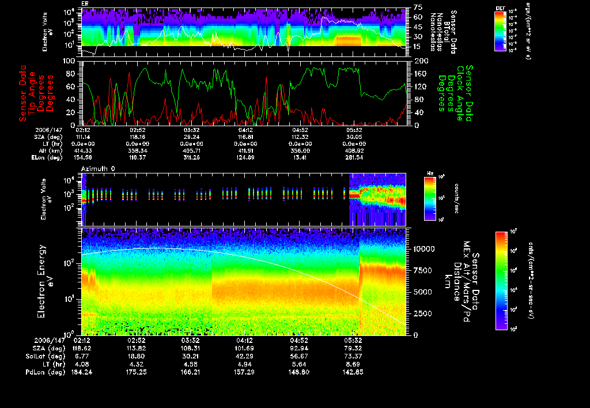Click the 75 nanotesla tick label
The height and width of the screenshot is (408, 590).
coord(418,7)
